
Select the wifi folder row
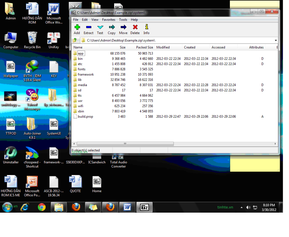point(175,106)
